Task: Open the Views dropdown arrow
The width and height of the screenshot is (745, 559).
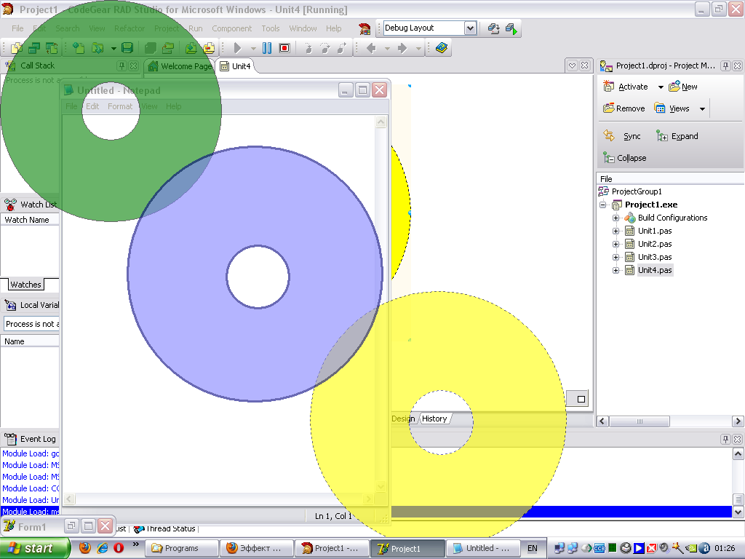Action: click(702, 108)
